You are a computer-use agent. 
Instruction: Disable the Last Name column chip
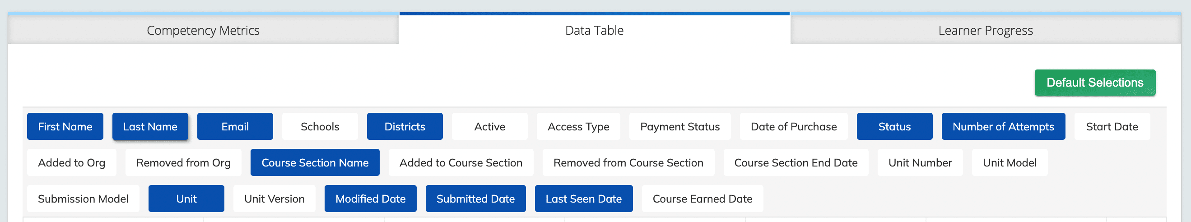coord(150,126)
